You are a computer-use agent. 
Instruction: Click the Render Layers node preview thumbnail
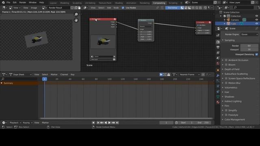click(103, 42)
